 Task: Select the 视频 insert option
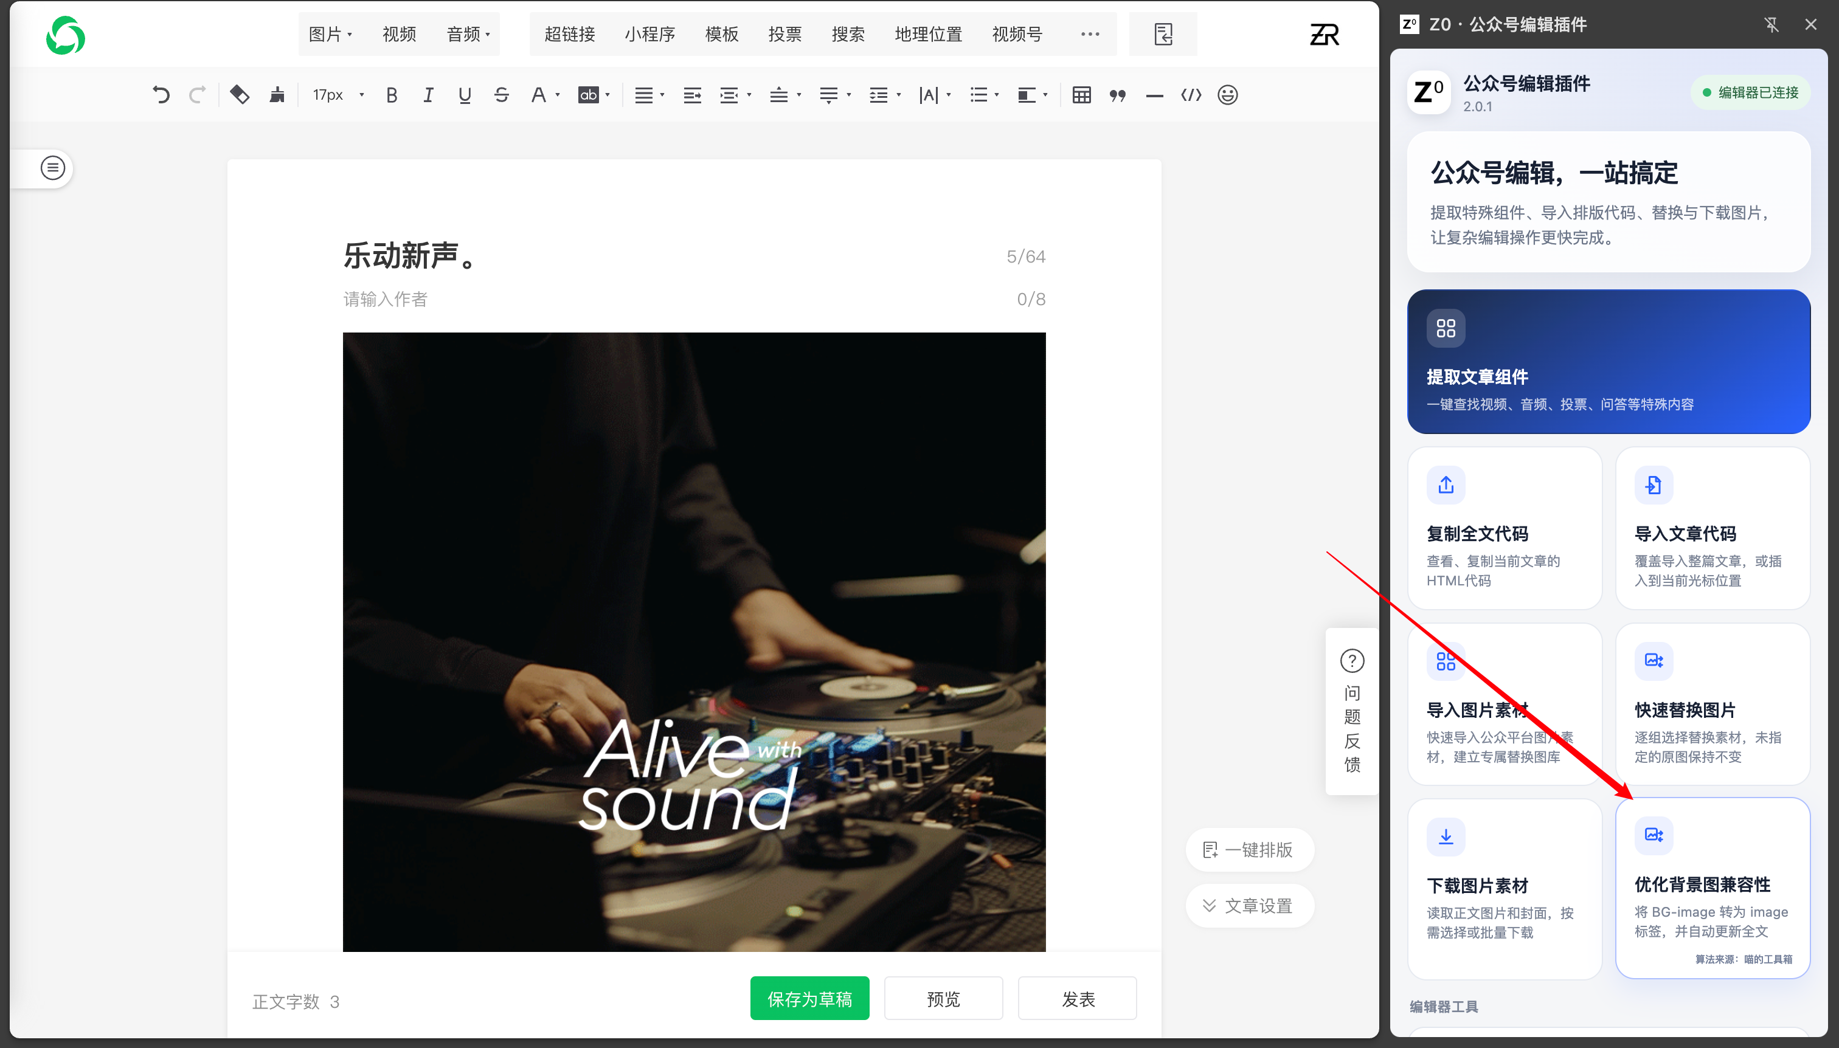pos(399,34)
